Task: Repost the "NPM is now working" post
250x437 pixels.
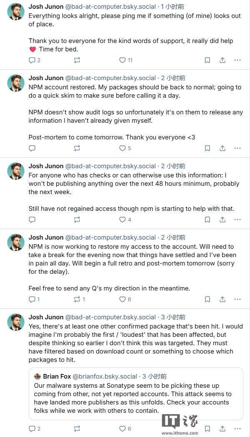Action: click(x=77, y=299)
